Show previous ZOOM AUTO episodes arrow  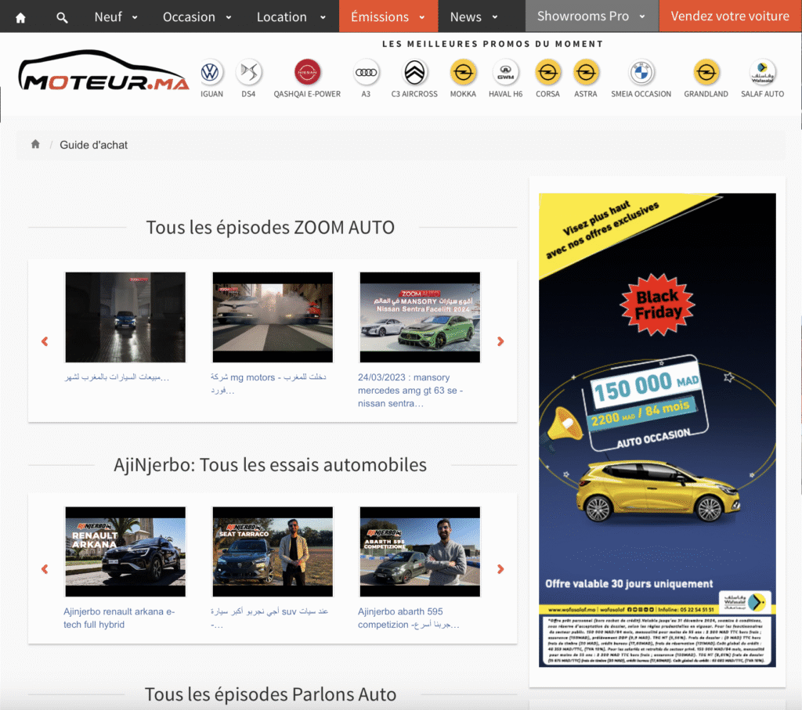click(45, 341)
